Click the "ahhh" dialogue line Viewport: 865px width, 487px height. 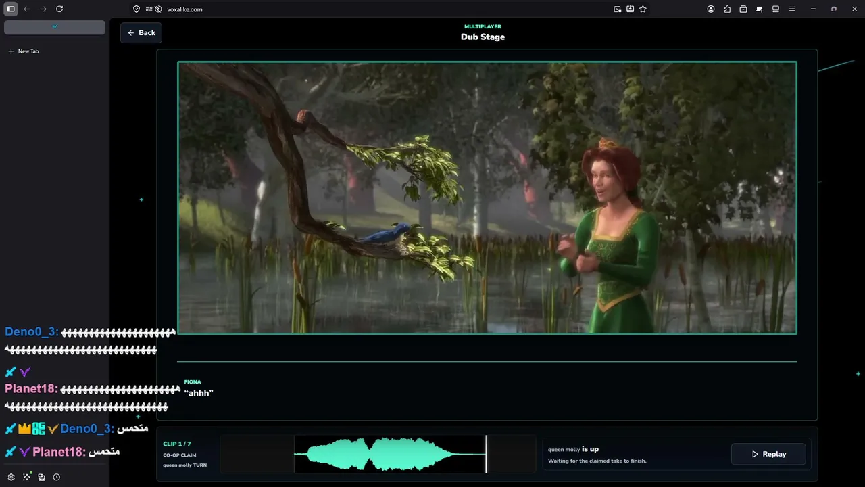click(x=199, y=393)
